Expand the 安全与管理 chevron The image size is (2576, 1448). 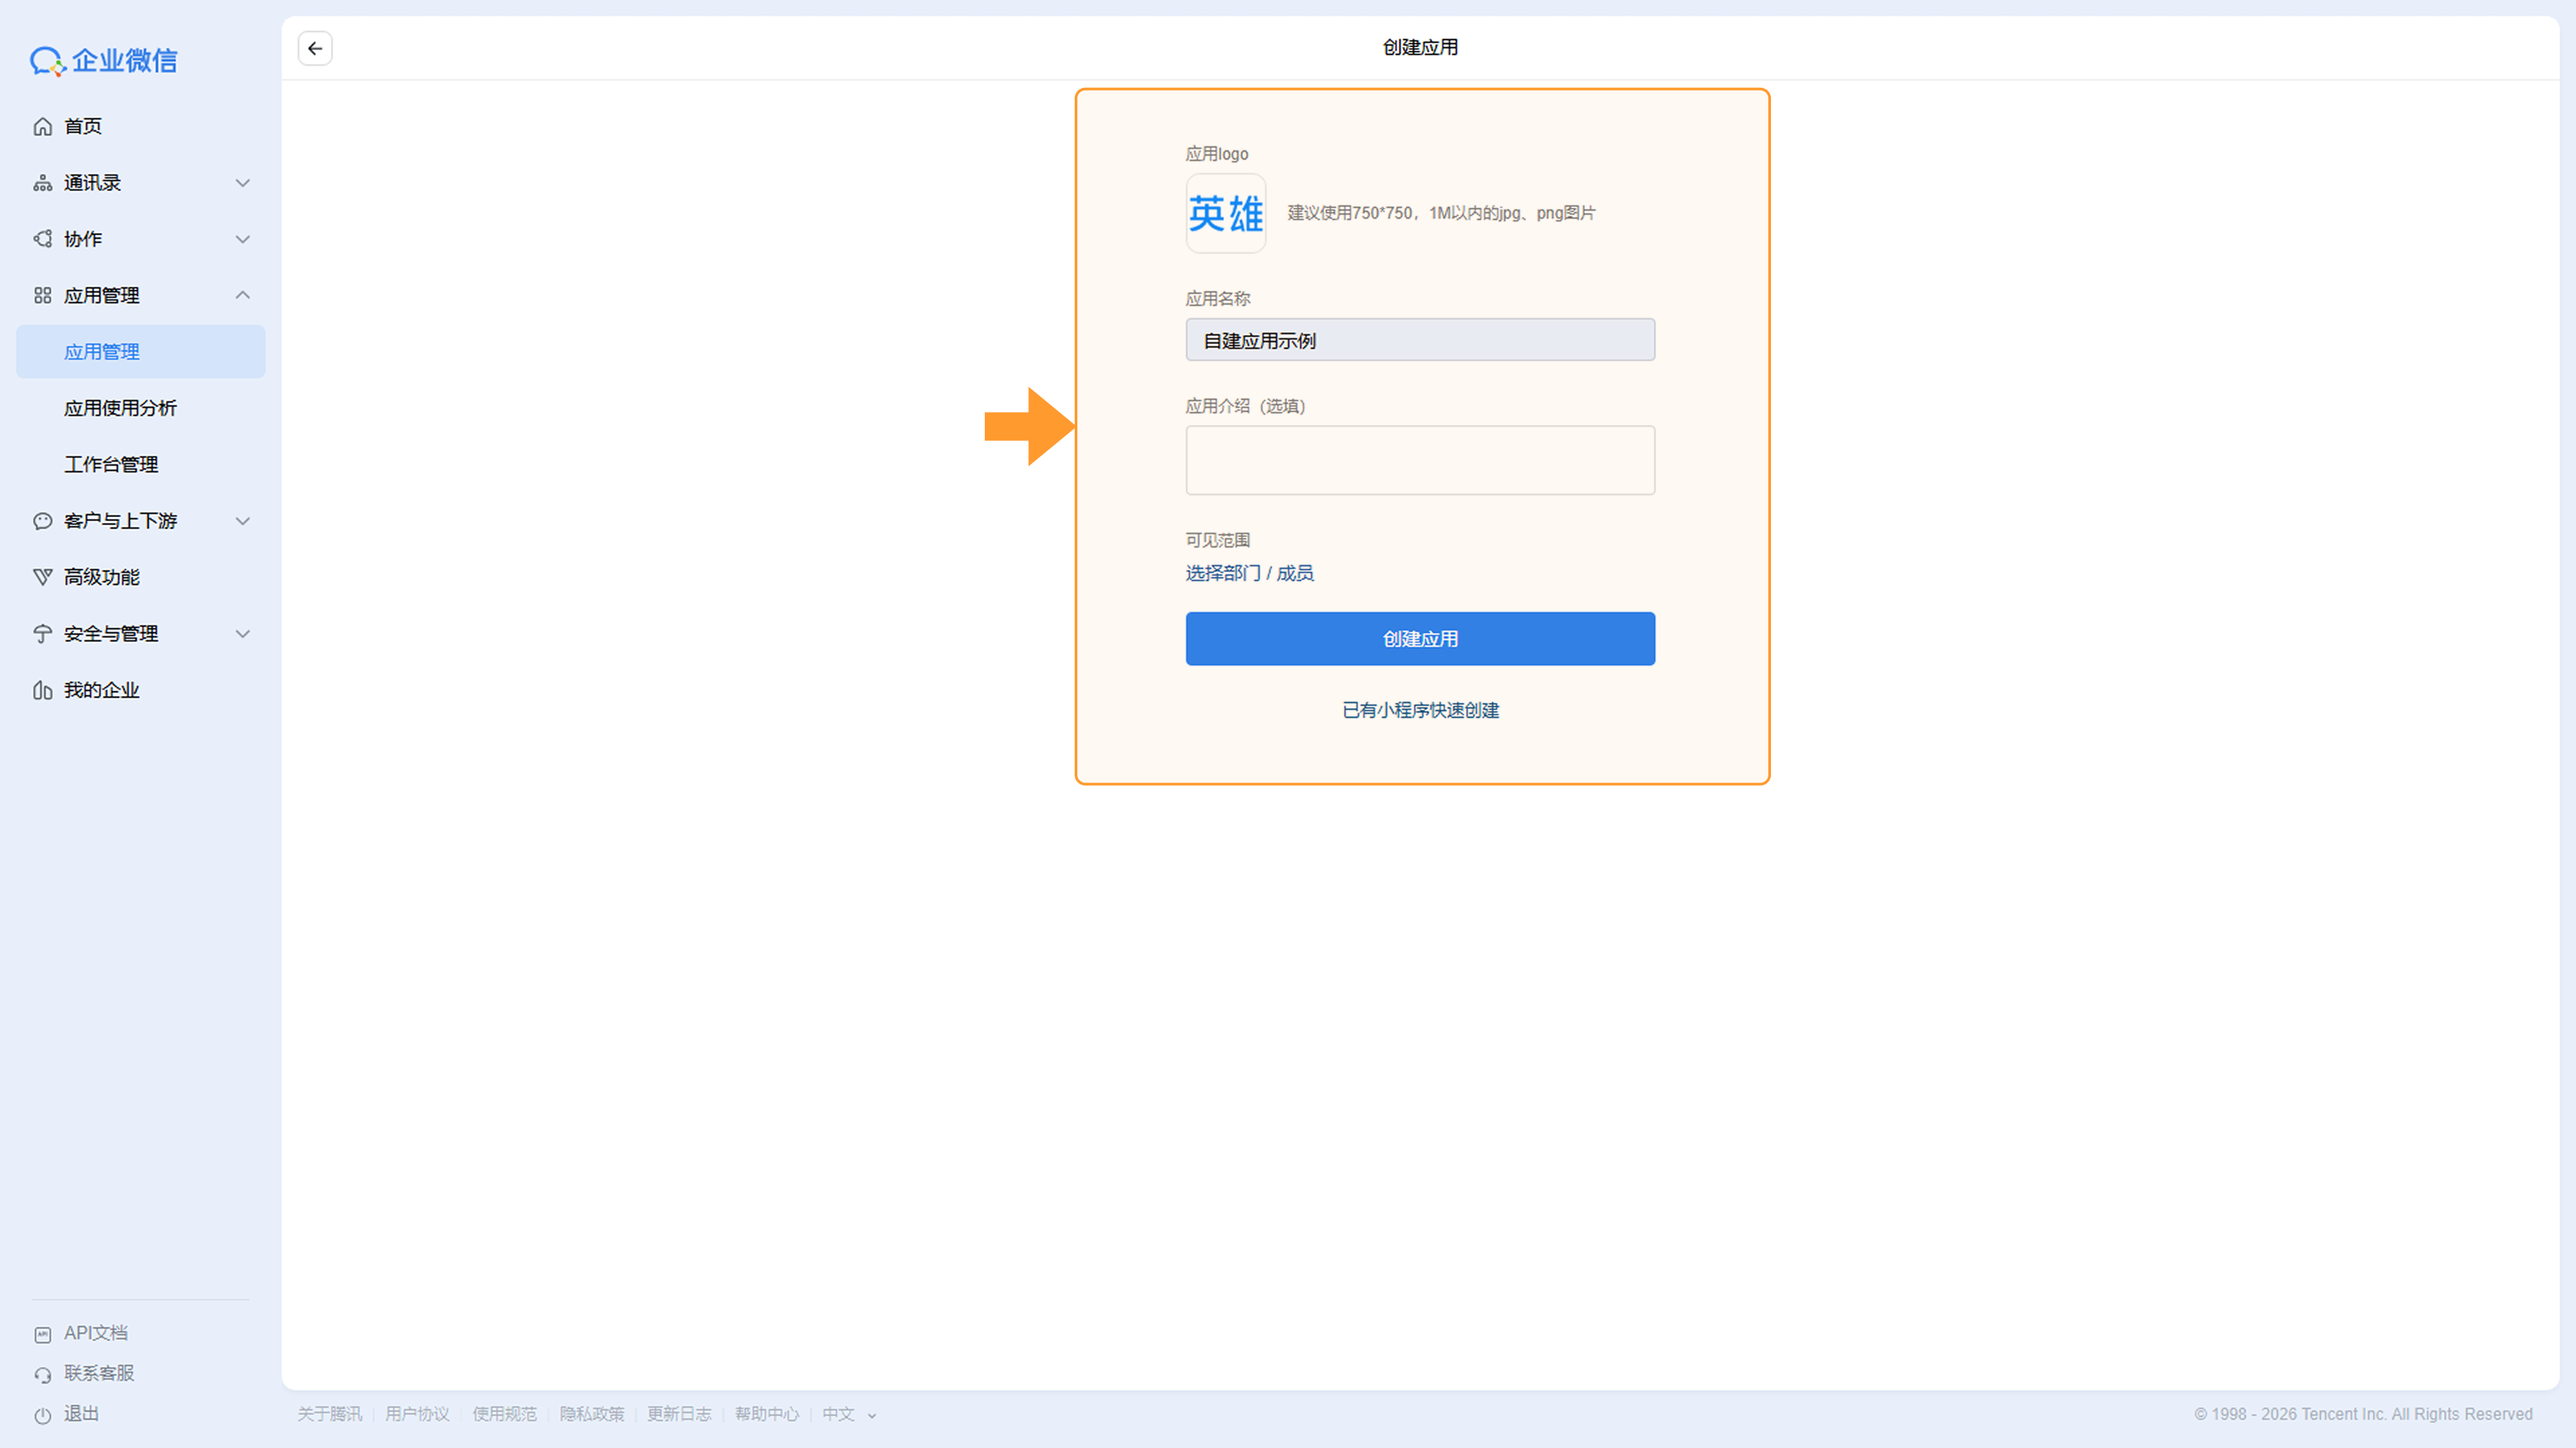pos(242,634)
